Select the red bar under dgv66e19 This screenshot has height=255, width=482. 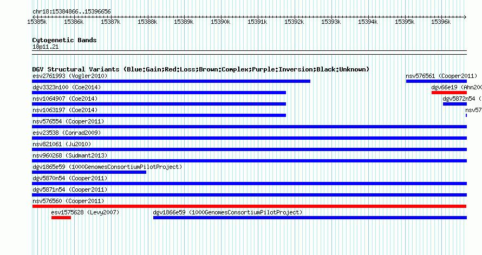click(449, 93)
